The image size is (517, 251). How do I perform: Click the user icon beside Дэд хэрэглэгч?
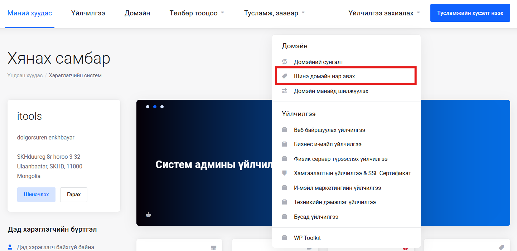pos(10,247)
